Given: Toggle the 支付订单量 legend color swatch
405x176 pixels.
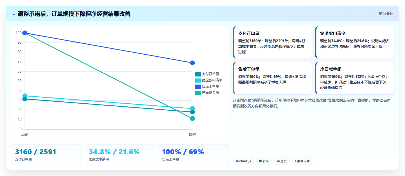Looking at the screenshot, I should (x=198, y=74).
